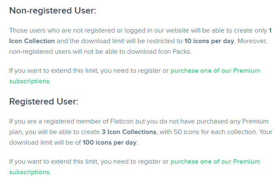Click the green "subscriptions" word at the bottom
The image size is (280, 181).
(29, 172)
